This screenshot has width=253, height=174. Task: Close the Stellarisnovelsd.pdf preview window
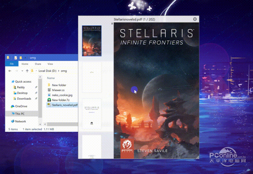pyautogui.click(x=195, y=19)
